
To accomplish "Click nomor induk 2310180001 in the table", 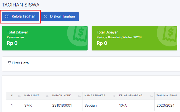I will pos(62,105).
